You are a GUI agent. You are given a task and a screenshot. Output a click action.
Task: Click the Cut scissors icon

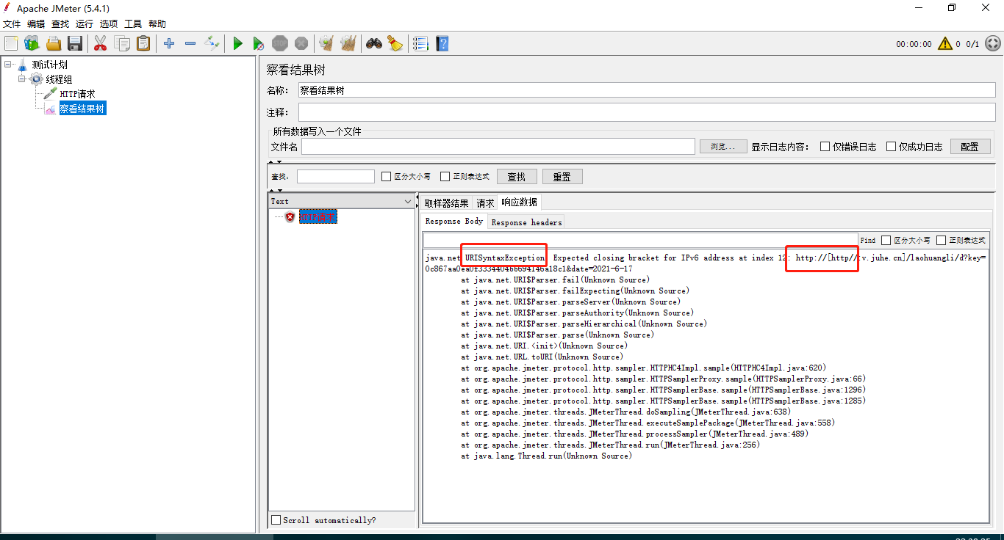(x=100, y=43)
